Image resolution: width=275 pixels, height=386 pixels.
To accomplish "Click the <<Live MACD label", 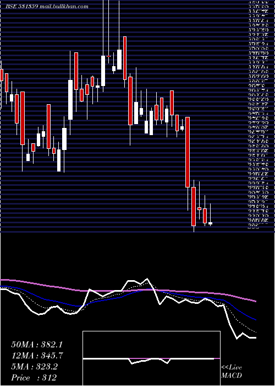I will click(232, 372).
